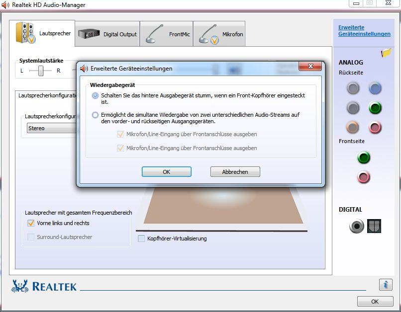Image resolution: width=401 pixels, height=312 pixels.
Task: Open the Stereo speaker configuration dropdown
Action: pyautogui.click(x=52, y=128)
